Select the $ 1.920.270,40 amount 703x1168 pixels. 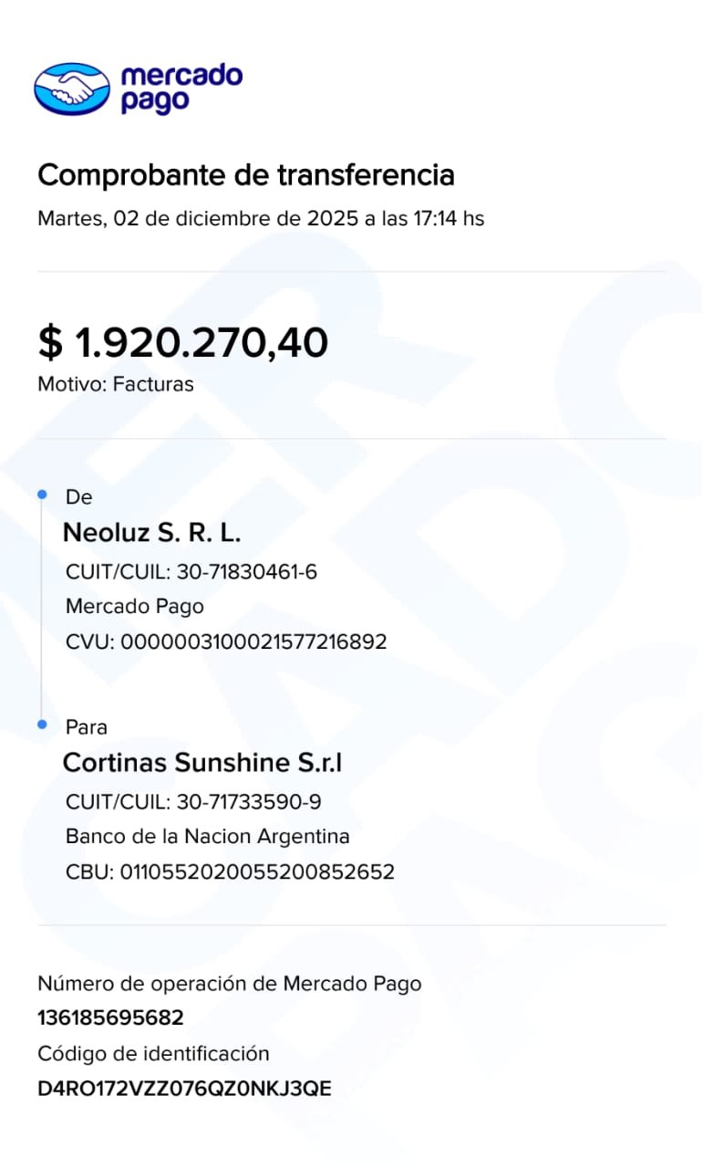[182, 342]
